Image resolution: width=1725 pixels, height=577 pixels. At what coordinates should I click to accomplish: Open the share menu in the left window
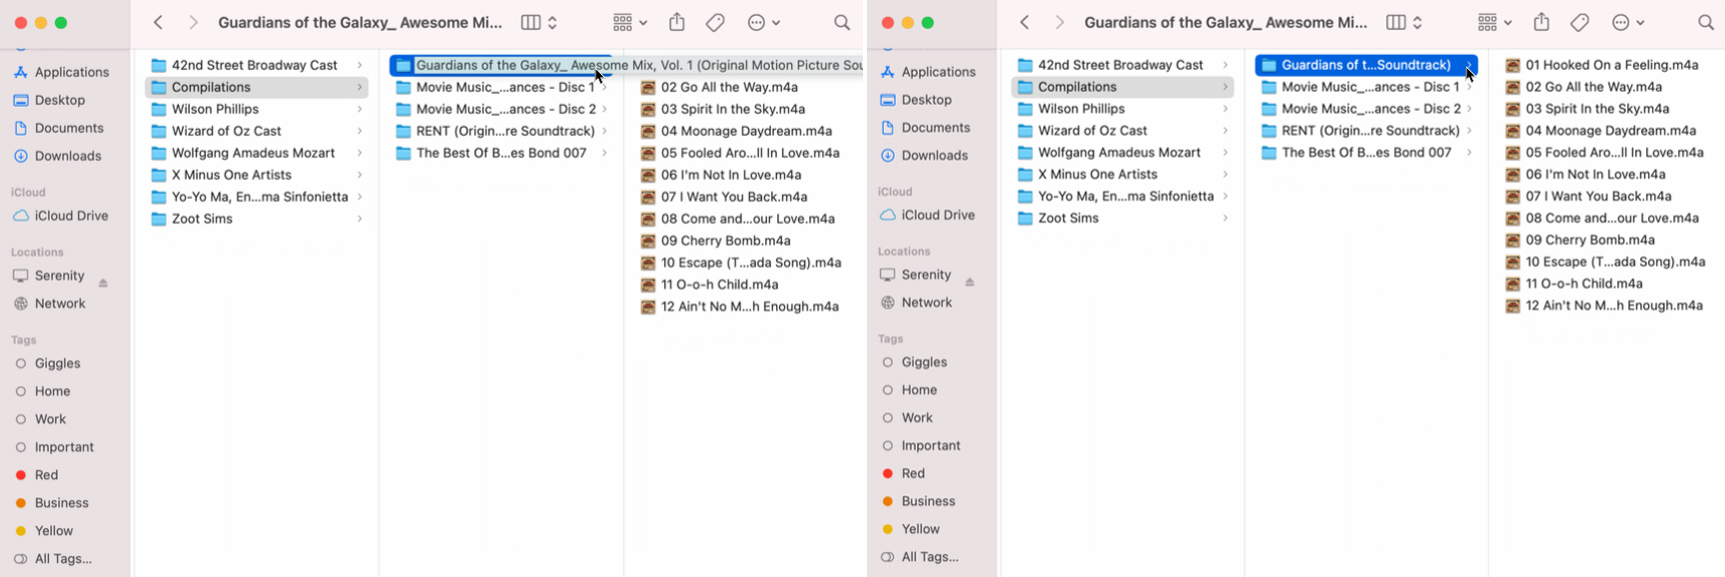[677, 22]
